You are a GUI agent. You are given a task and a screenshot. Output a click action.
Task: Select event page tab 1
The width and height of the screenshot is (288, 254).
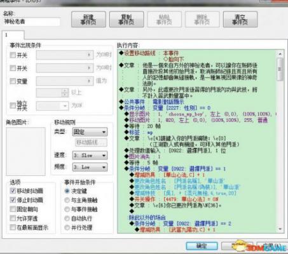(13, 35)
